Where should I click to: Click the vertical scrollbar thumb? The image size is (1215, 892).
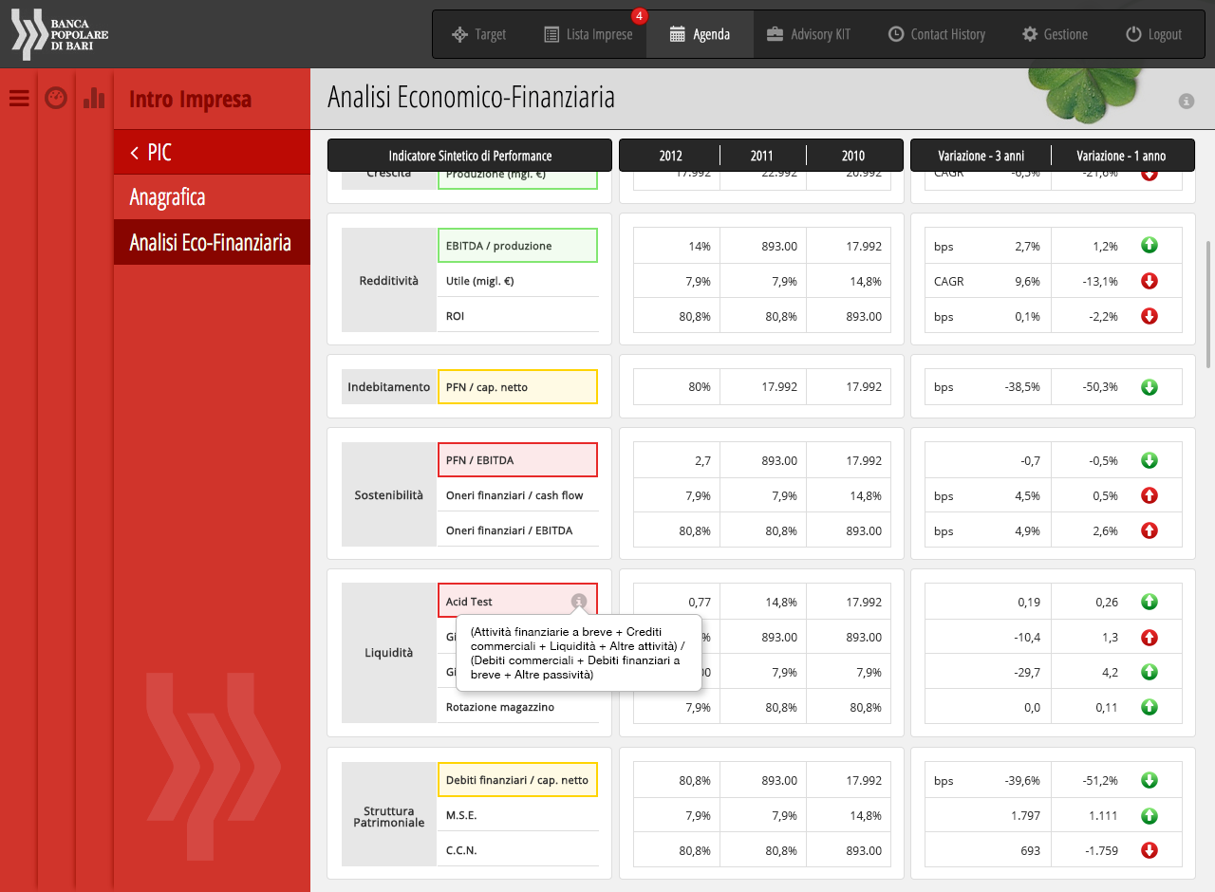(1208, 304)
